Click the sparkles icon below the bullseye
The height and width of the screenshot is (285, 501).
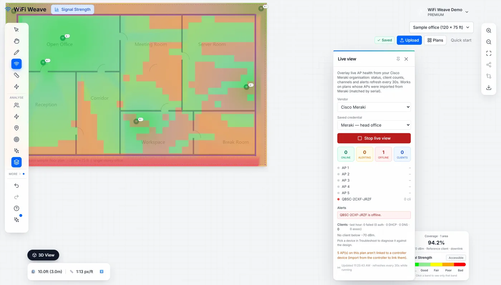16,151
